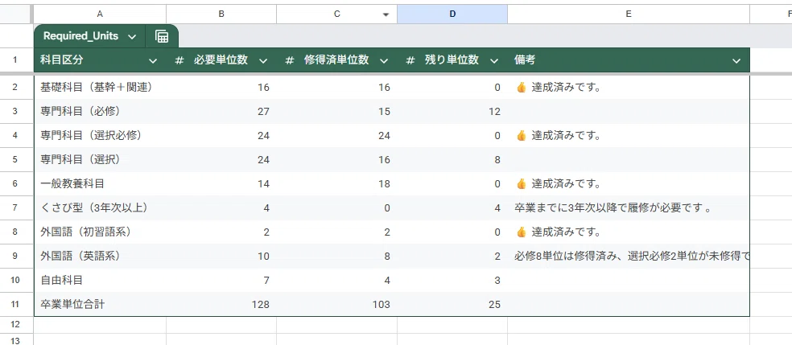The width and height of the screenshot is (792, 345).
Task: Click the number type icon beside 修得済単位数
Action: pos(290,60)
